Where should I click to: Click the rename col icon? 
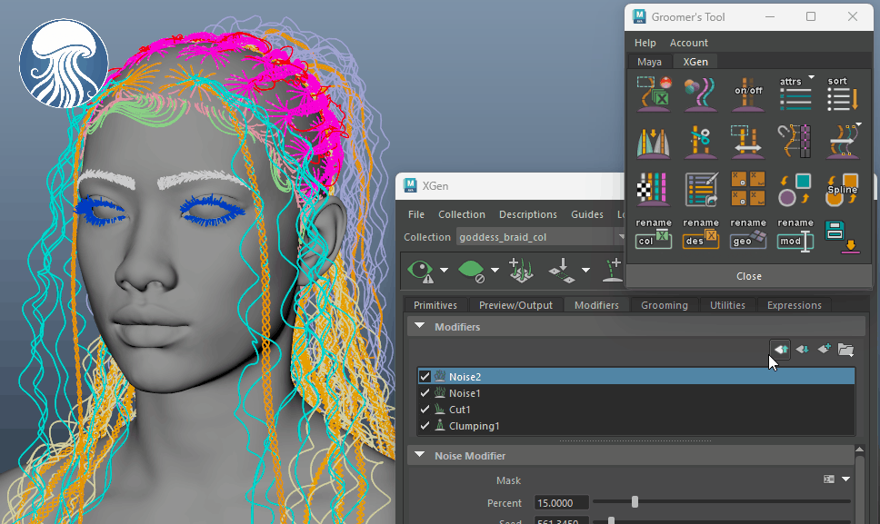click(x=654, y=234)
